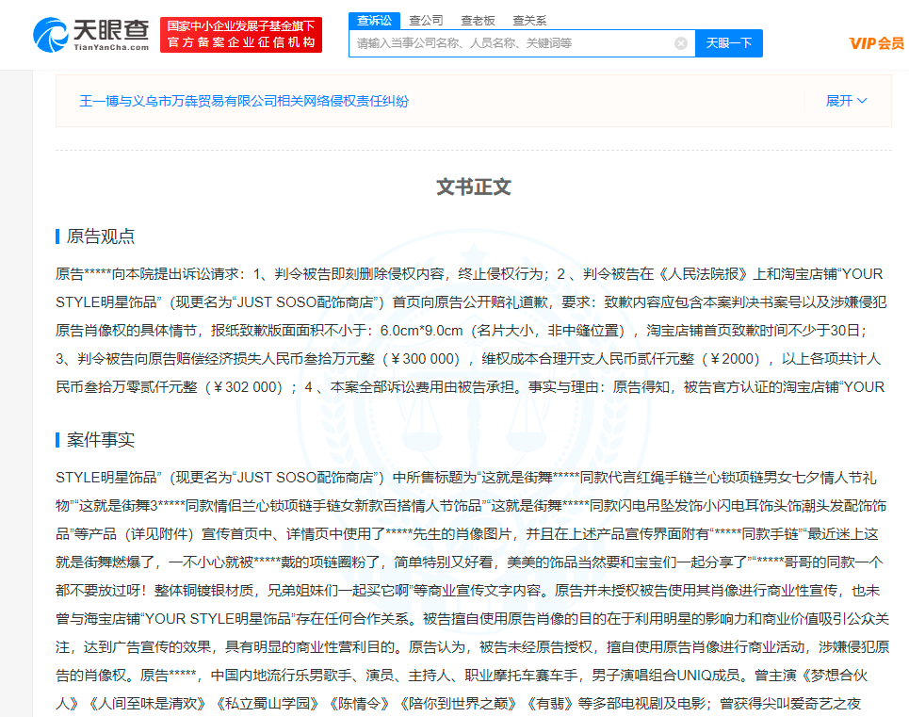Screen dimensions: 909x717
Task: Expand the case details with 展开
Action: coord(847,101)
